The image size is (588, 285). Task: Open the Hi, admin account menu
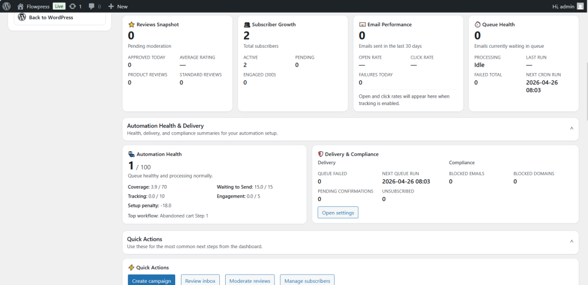[568, 6]
